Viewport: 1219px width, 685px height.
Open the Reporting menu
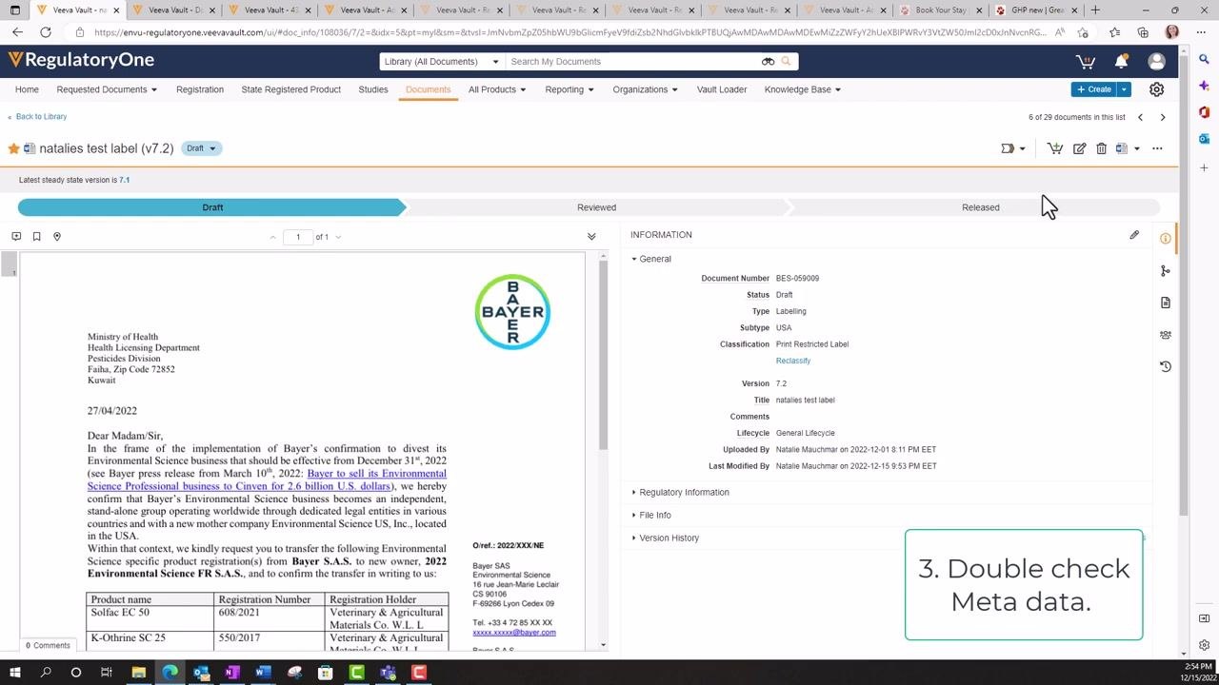tap(570, 89)
